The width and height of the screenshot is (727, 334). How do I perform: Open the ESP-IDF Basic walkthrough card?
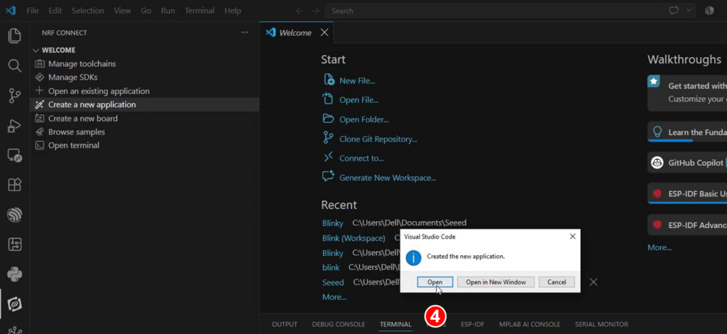point(687,193)
